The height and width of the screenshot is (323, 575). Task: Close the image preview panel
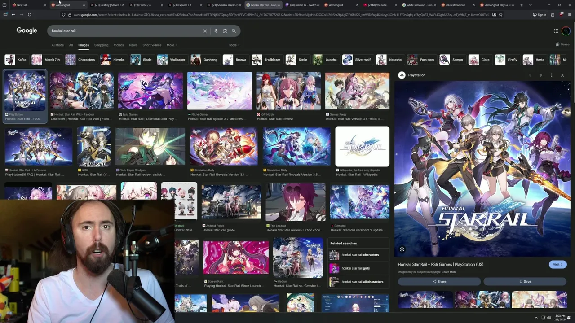coord(562,75)
